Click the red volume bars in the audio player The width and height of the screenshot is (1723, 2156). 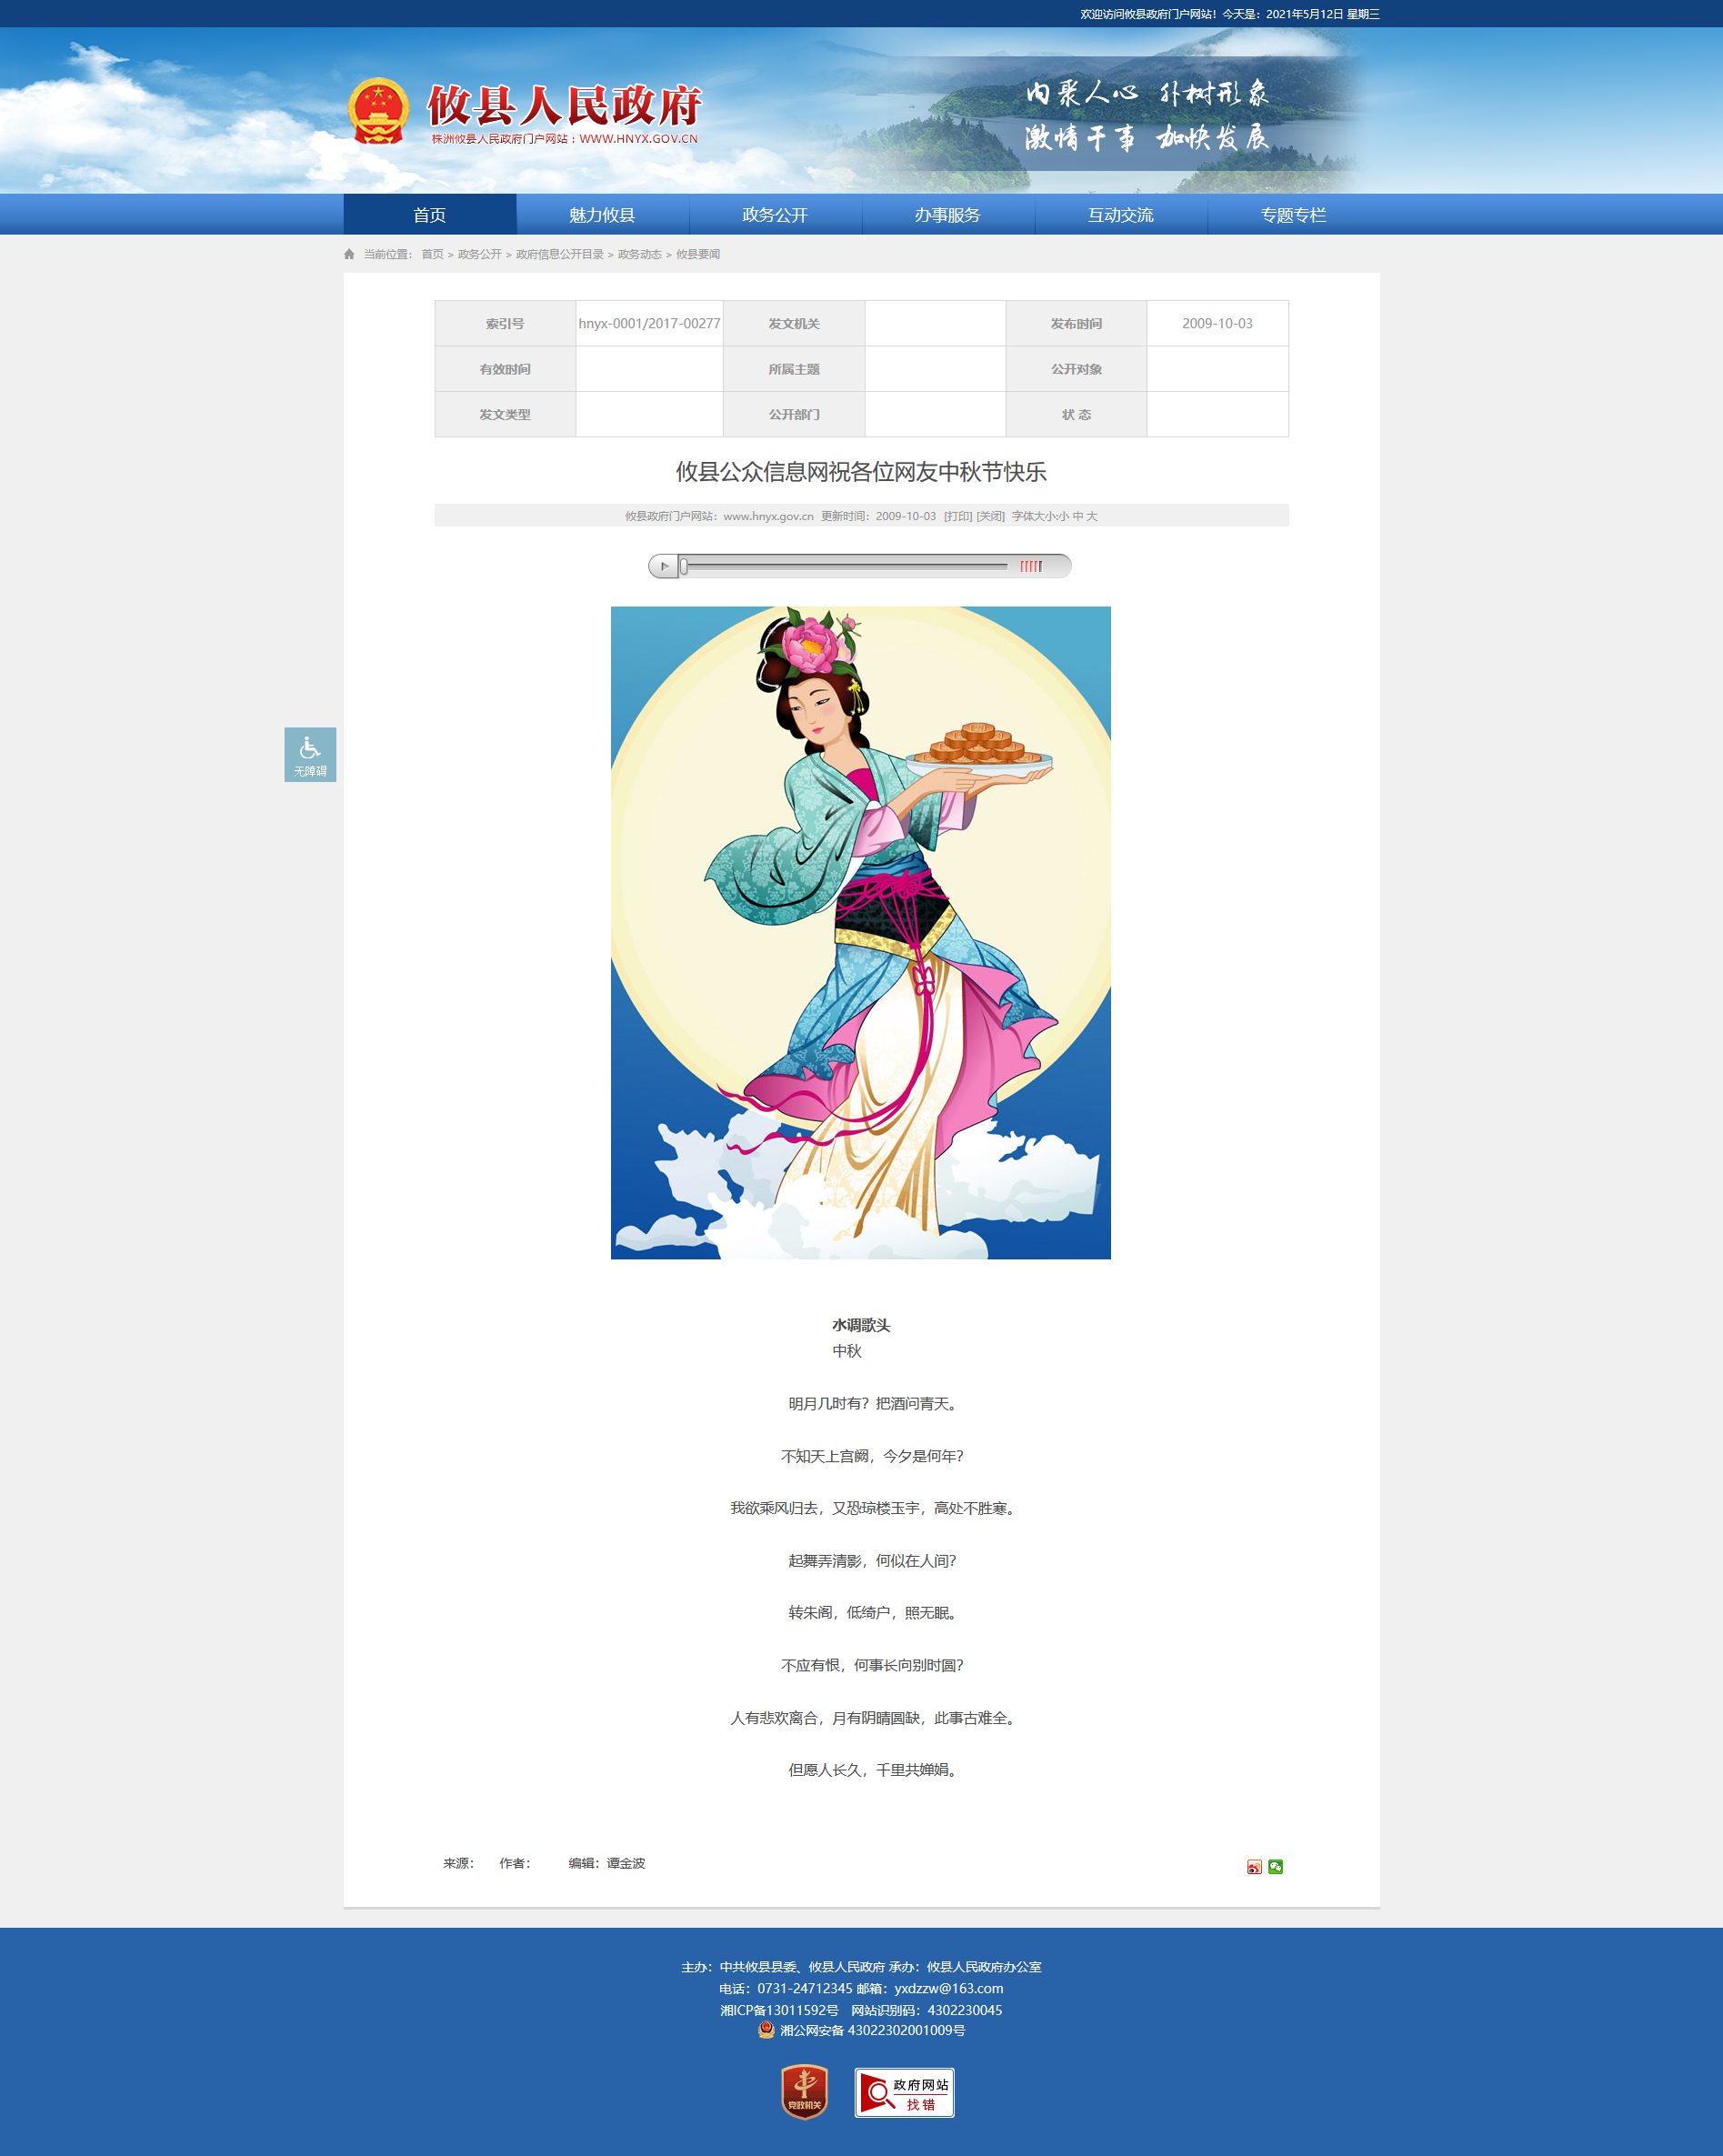click(x=1030, y=567)
